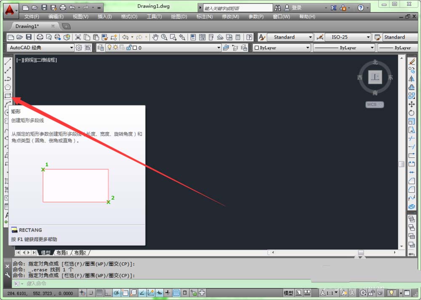Viewport: 421px width, 300px height.
Task: Open the Layer Properties Manager icon
Action: click(x=101, y=47)
